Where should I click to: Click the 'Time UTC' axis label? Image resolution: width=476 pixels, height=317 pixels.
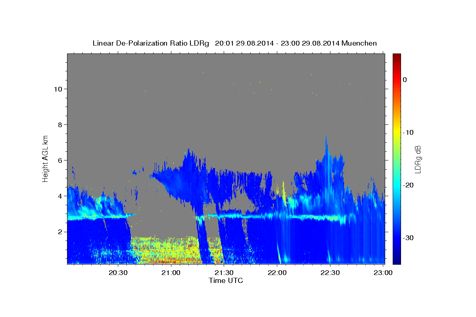pos(226,281)
